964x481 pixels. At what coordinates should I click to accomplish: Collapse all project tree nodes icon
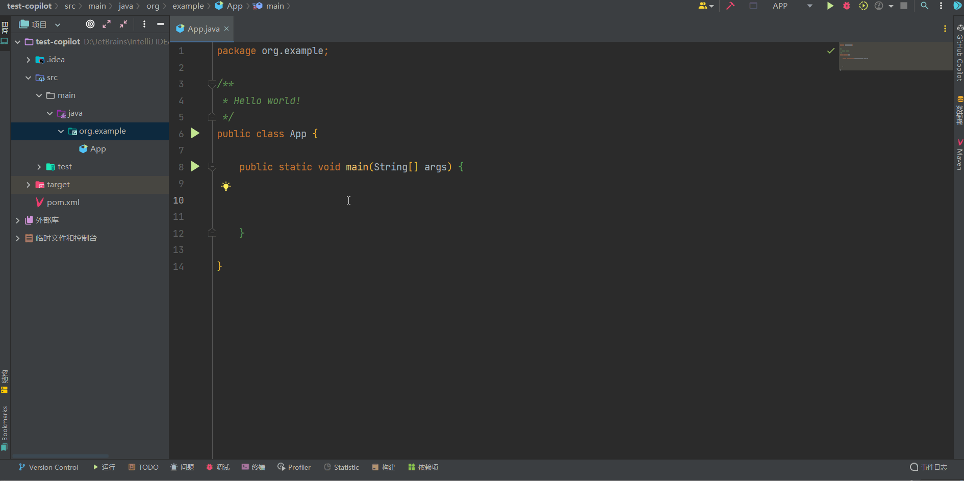pos(123,24)
